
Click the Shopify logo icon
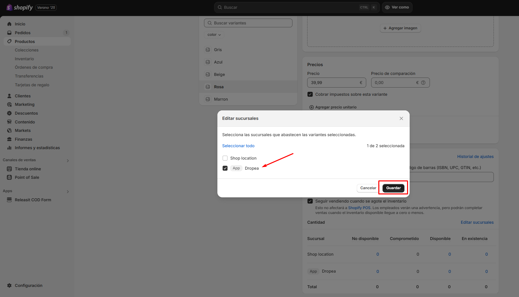click(x=9, y=7)
